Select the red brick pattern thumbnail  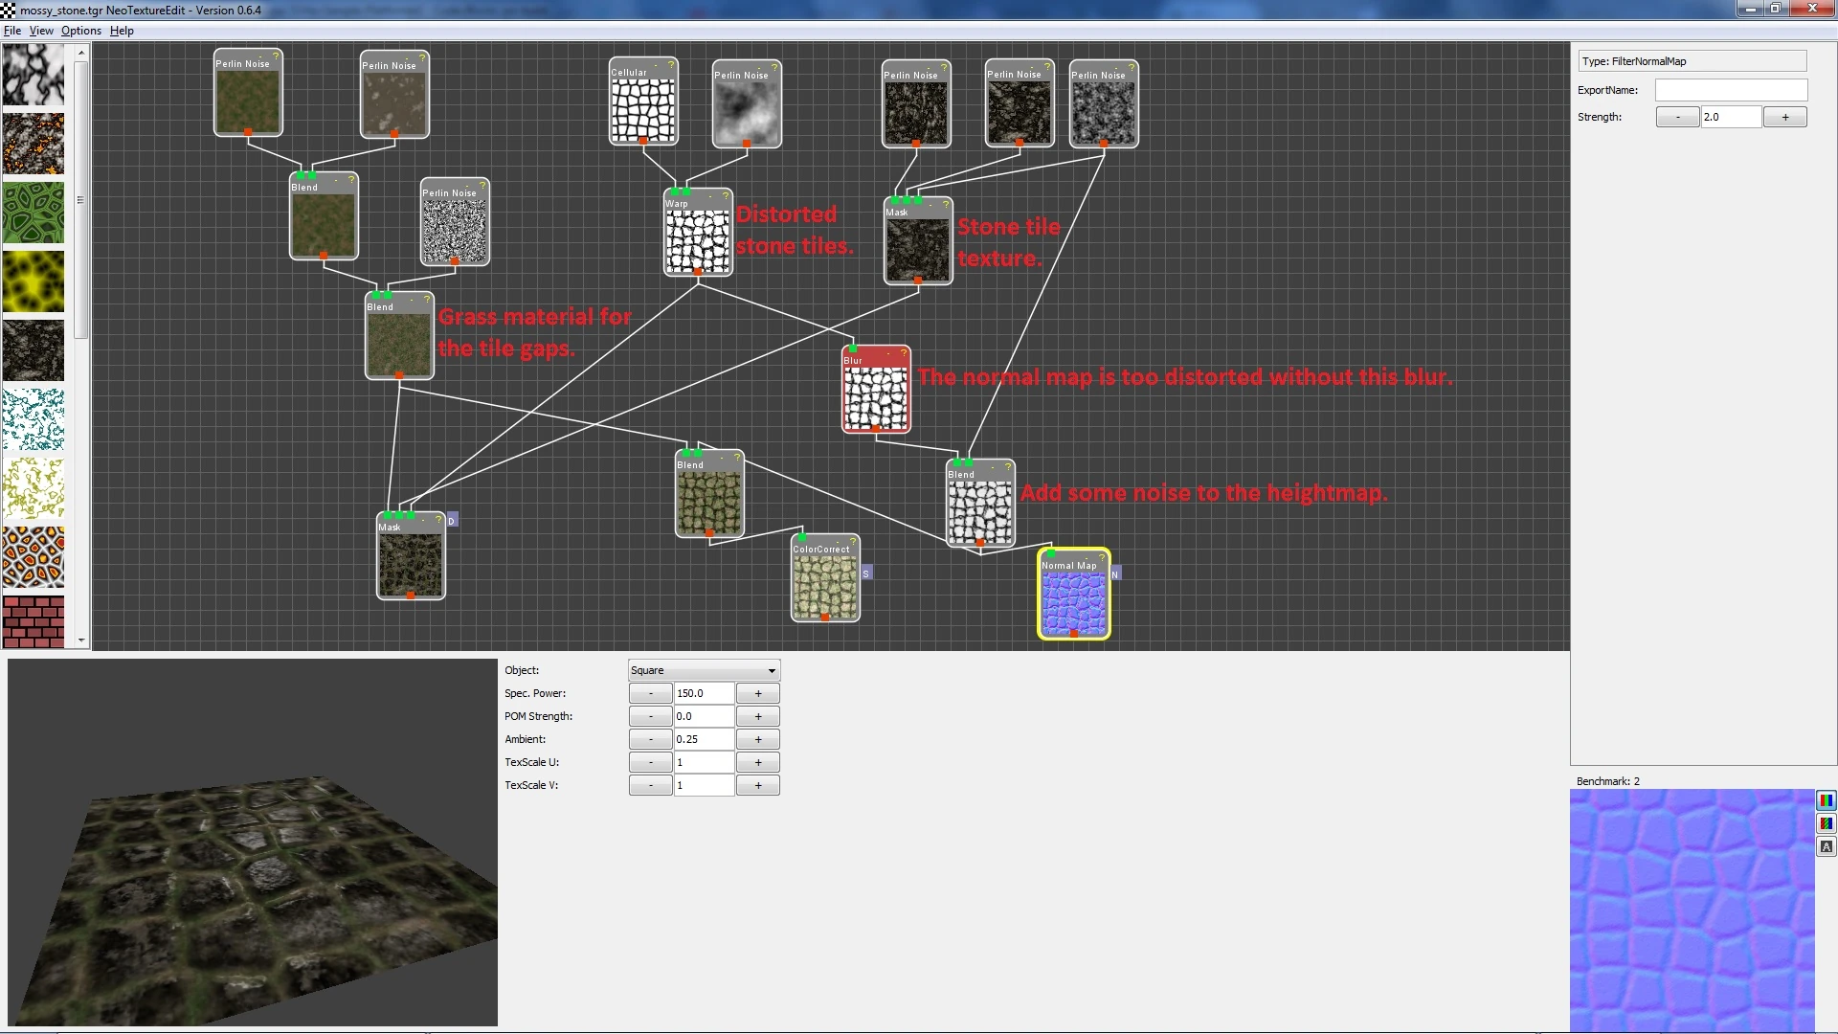click(x=34, y=622)
